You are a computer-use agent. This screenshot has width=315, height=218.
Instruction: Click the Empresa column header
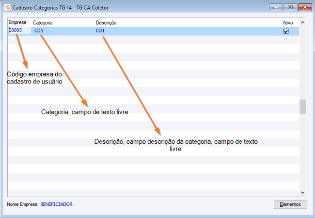click(x=20, y=22)
